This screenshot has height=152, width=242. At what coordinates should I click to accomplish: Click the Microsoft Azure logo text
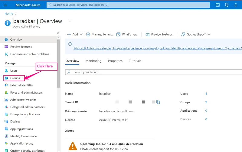coord(28,5)
